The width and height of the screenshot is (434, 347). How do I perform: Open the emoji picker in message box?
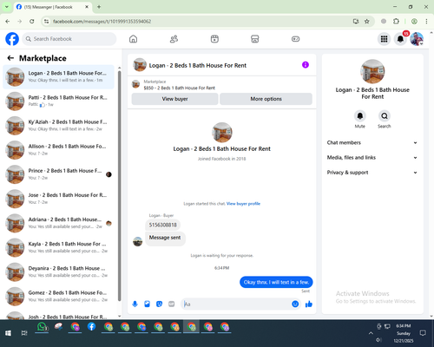(x=295, y=304)
